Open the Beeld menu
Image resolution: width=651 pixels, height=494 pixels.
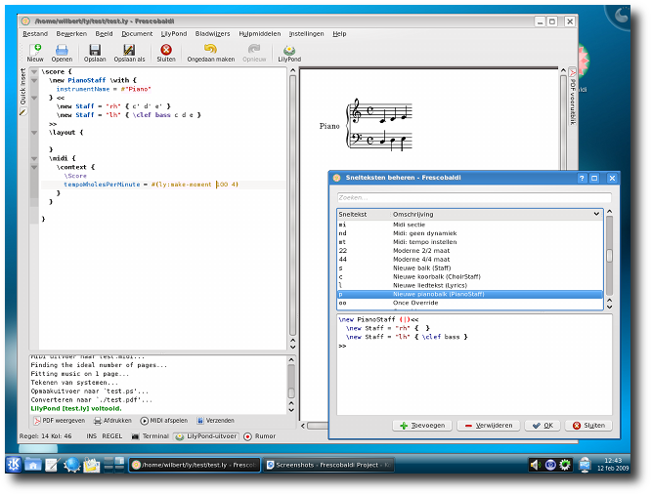[104, 34]
